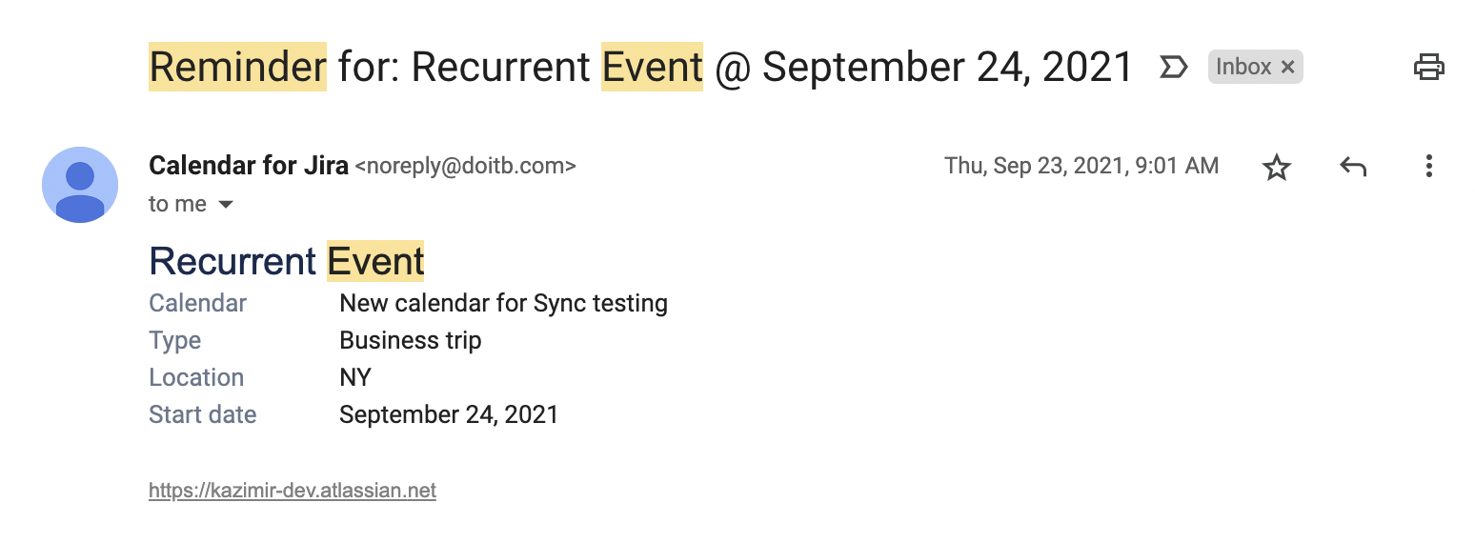This screenshot has height=543, width=1475.
Task: Remove the Inbox label with its X
Action: (x=1287, y=67)
